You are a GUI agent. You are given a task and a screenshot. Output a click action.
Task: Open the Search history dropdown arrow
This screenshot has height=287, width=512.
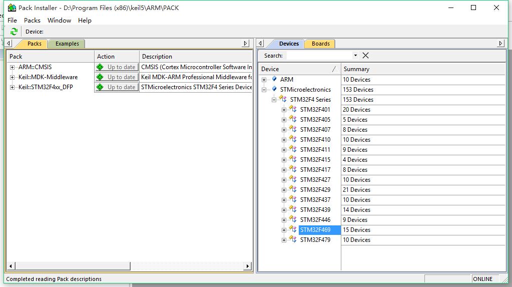click(355, 55)
